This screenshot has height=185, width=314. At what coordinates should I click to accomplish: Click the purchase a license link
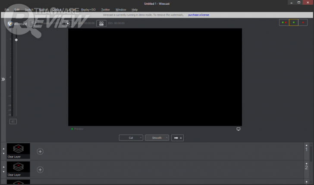coord(198,15)
